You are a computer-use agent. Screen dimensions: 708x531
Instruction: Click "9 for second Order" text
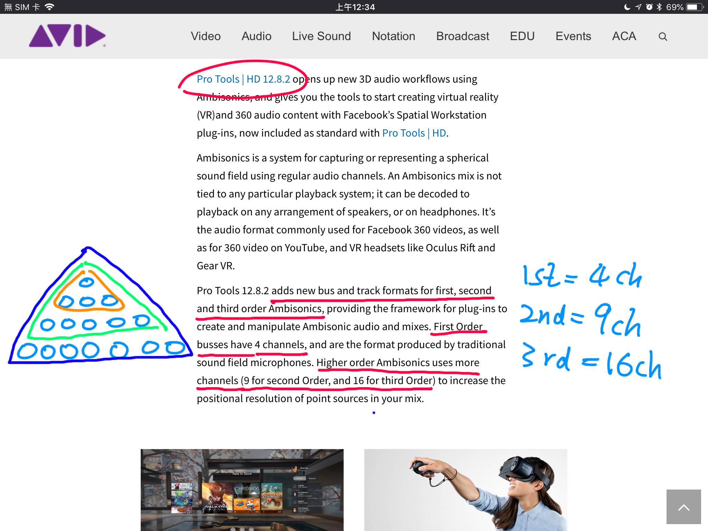(286, 381)
